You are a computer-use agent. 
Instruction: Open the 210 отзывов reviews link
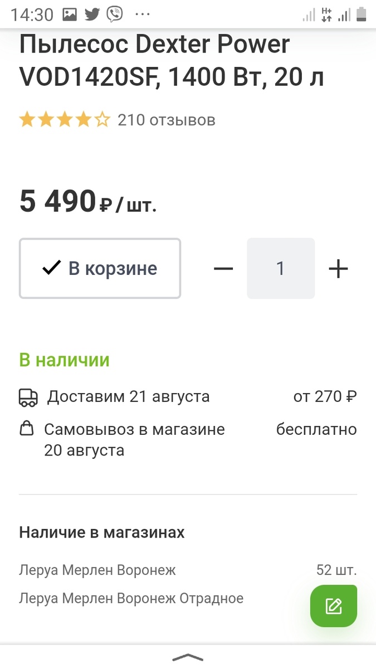coord(165,119)
